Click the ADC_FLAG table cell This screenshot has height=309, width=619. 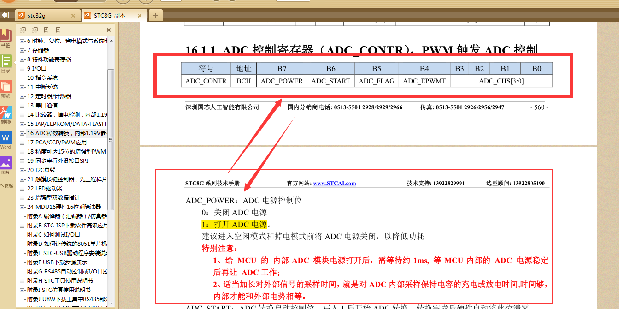(377, 81)
